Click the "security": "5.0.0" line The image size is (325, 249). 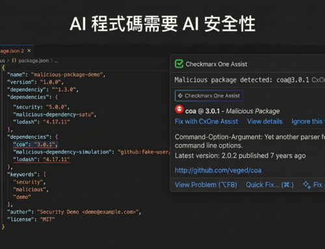point(41,107)
